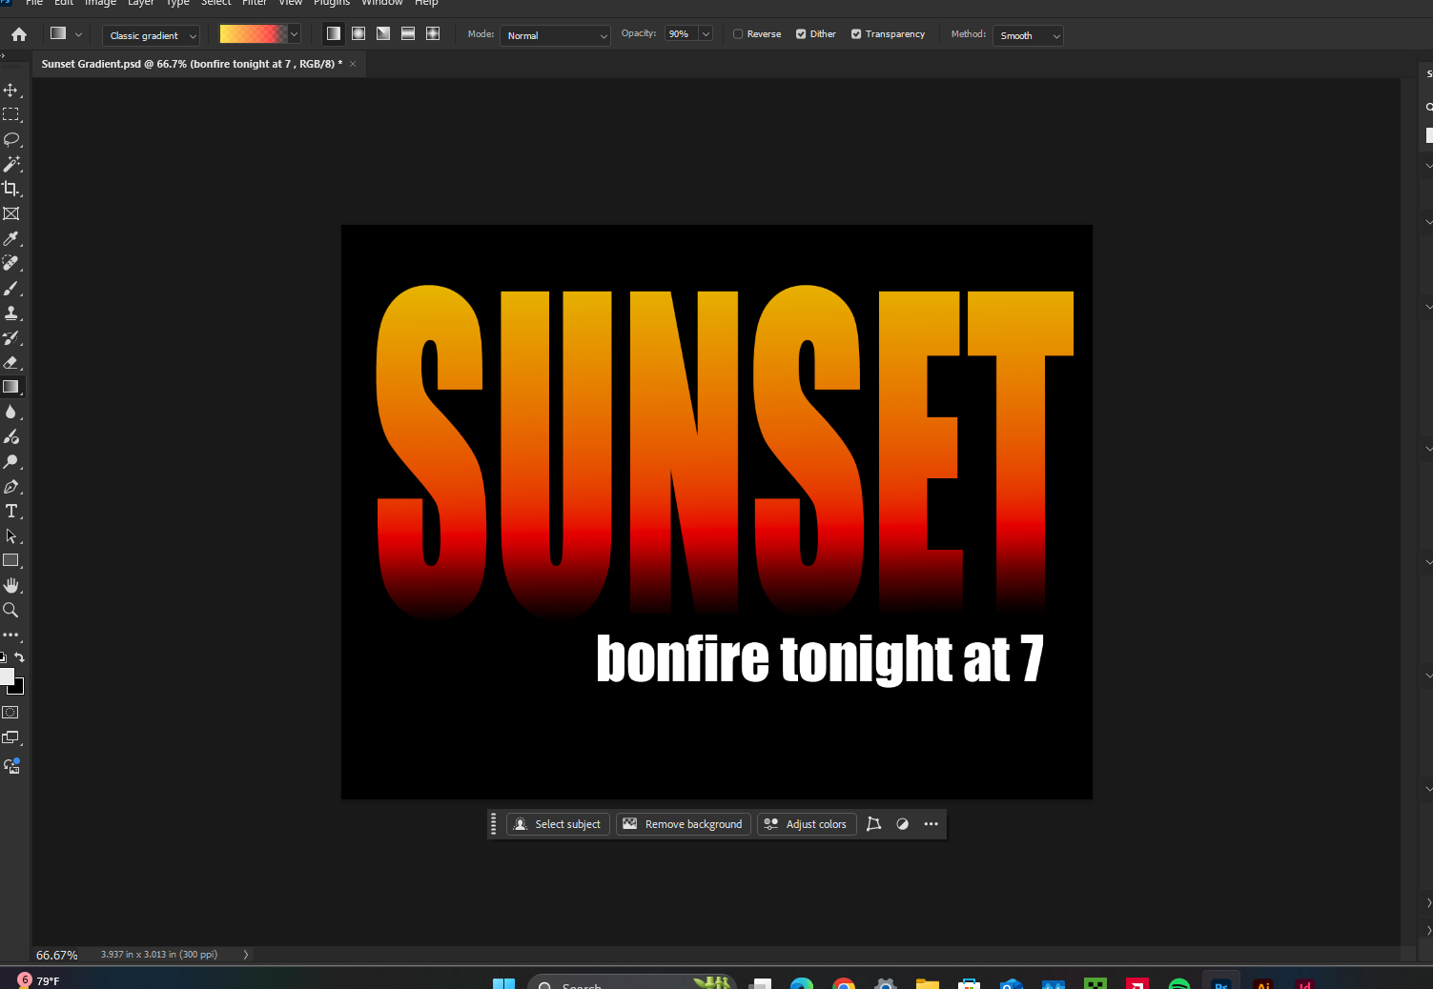Turn off the Transparency checkbox

point(856,33)
